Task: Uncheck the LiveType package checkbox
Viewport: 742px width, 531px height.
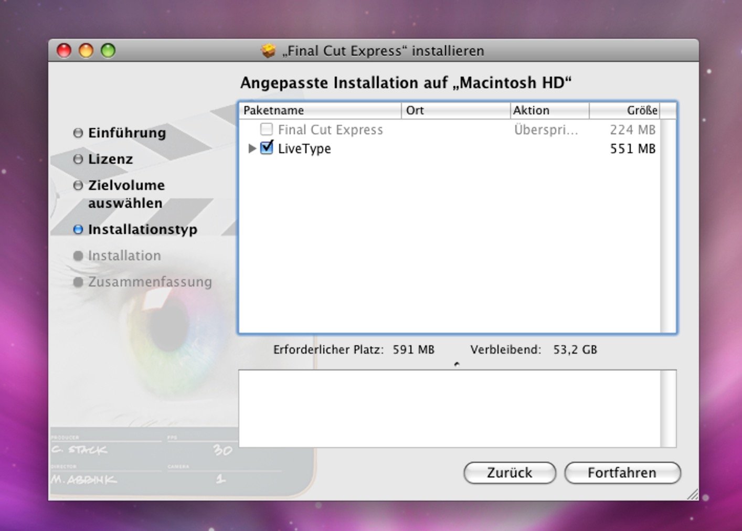Action: tap(267, 148)
